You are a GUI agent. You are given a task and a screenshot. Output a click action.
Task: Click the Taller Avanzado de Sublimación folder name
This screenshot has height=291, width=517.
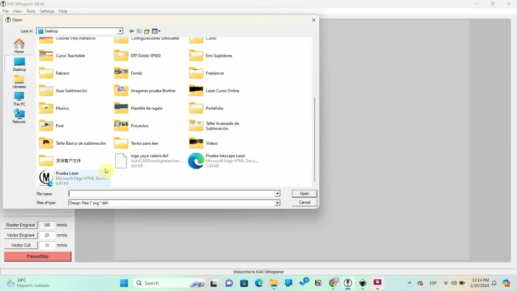[x=222, y=126]
